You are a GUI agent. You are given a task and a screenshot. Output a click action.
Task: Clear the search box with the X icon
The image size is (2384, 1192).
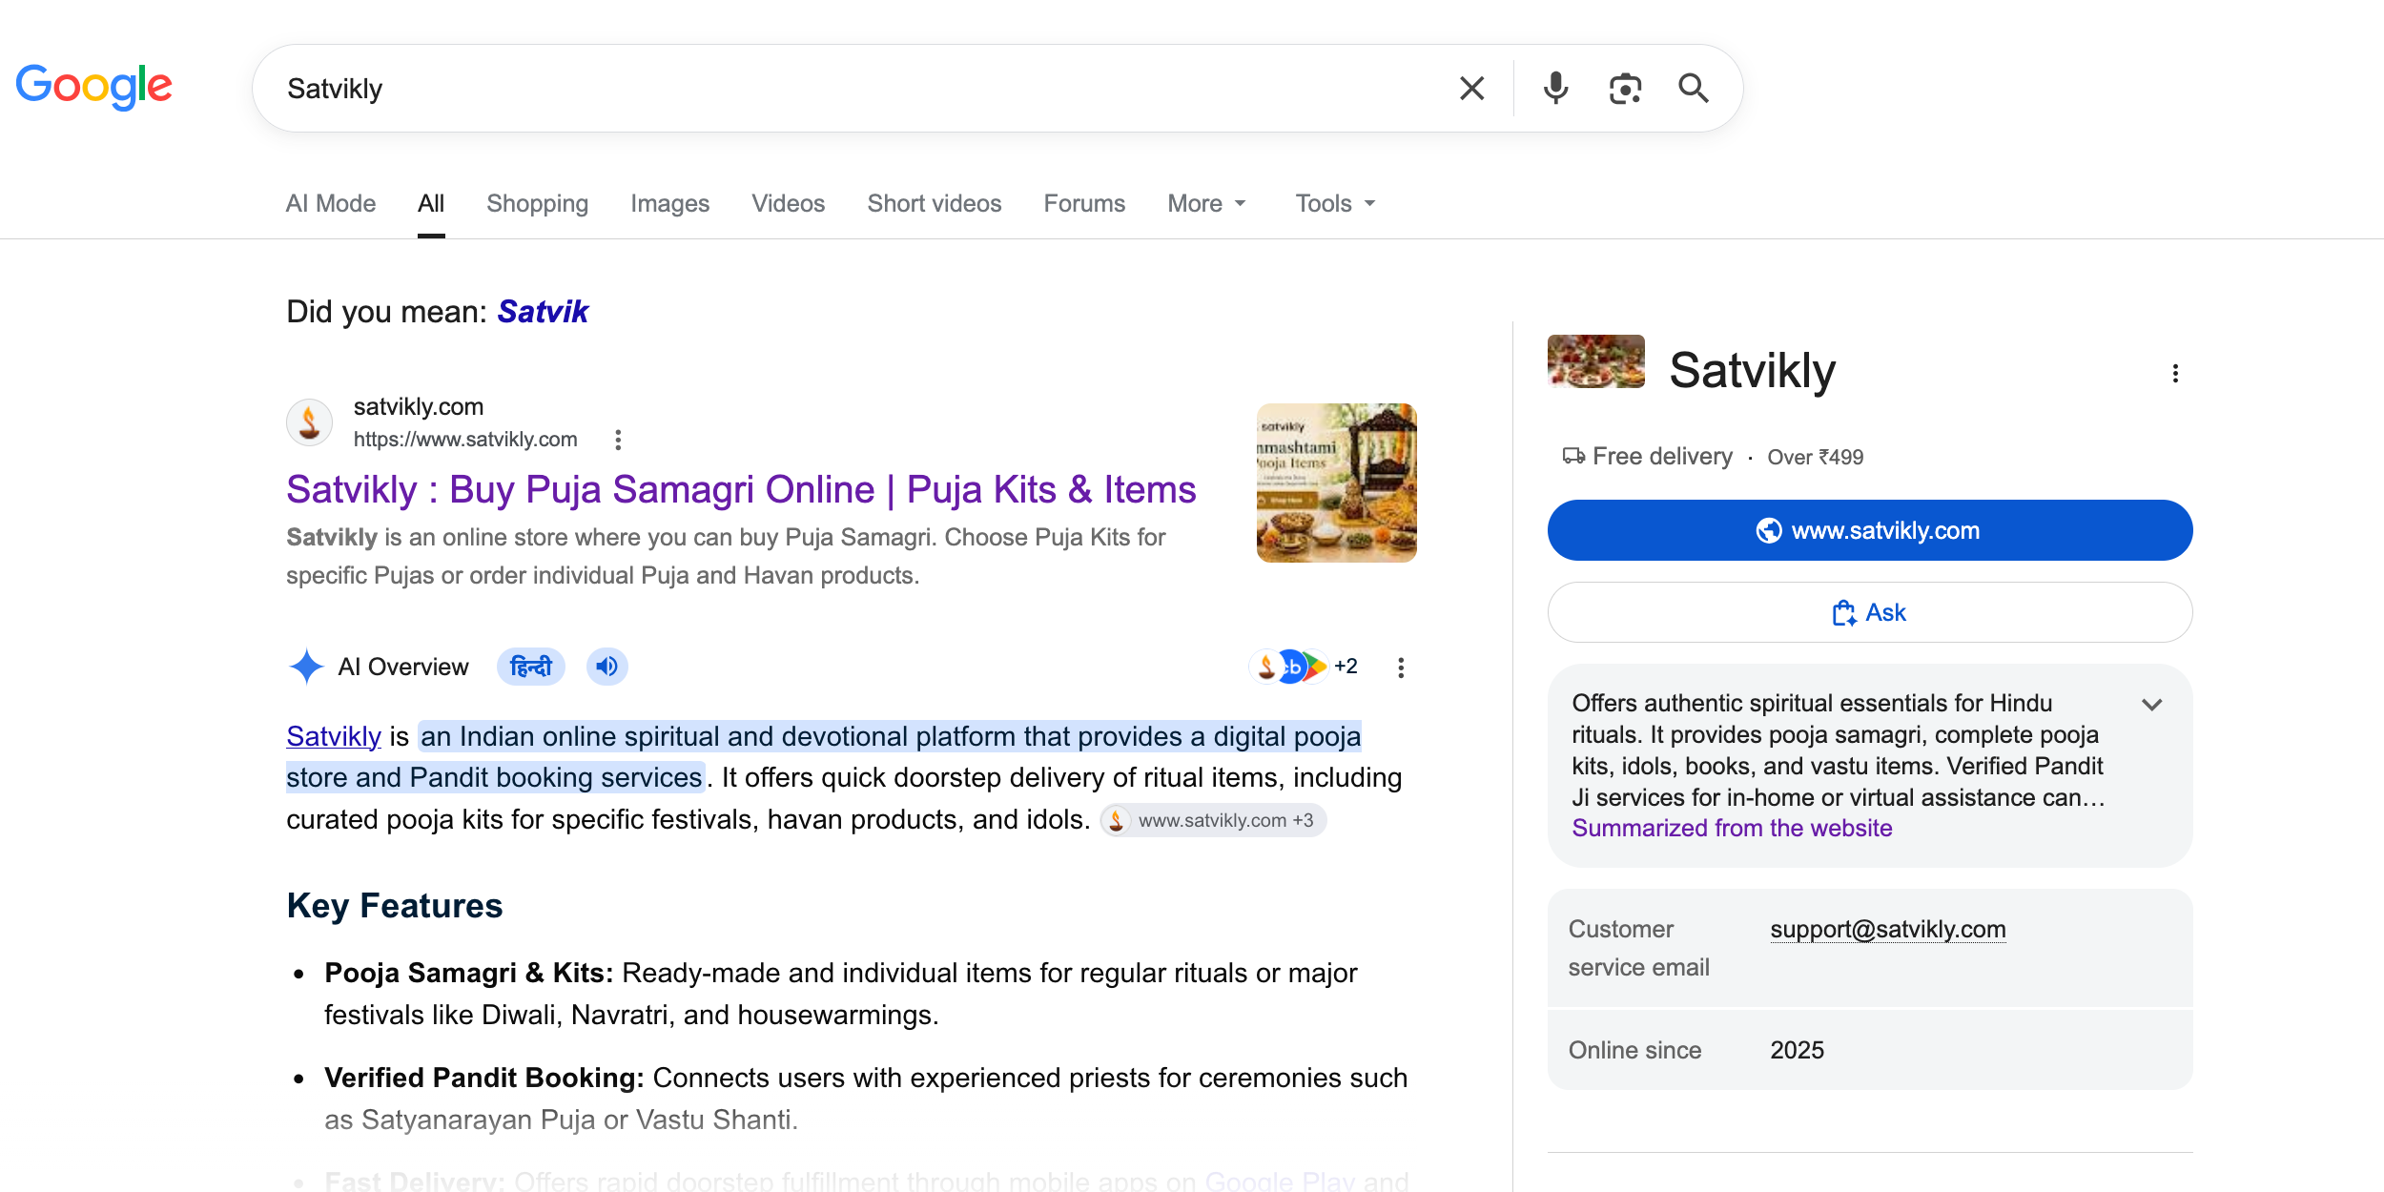point(1471,89)
